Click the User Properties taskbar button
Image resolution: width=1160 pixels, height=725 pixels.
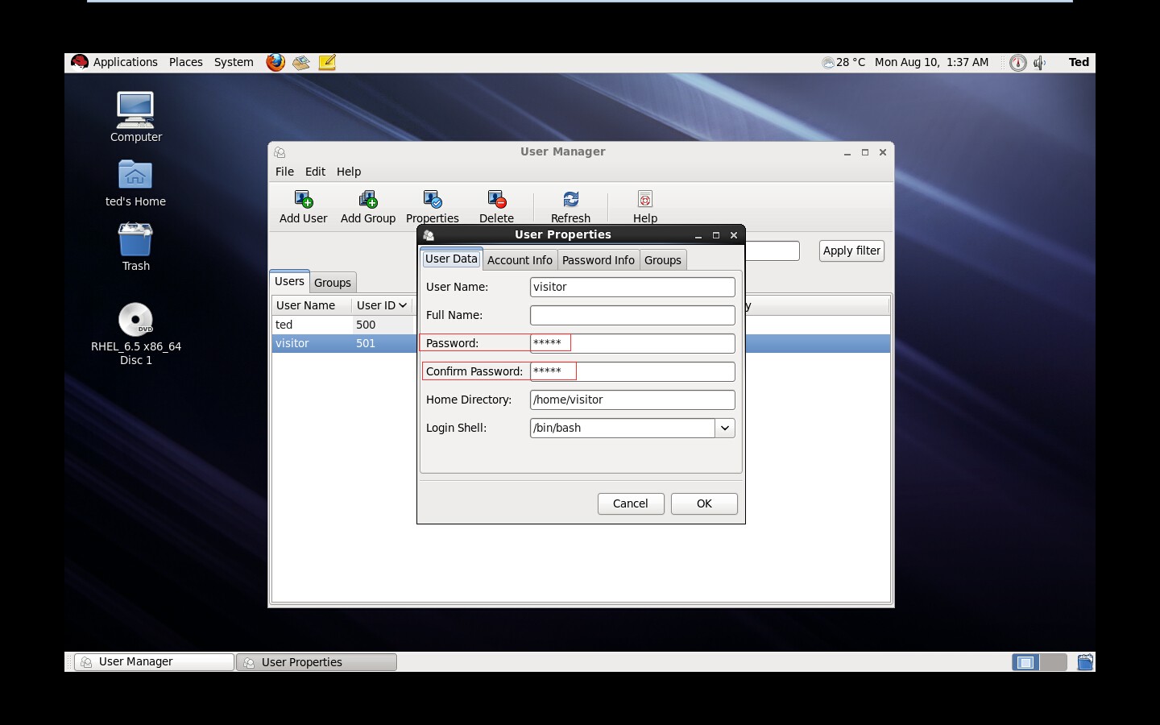(317, 662)
